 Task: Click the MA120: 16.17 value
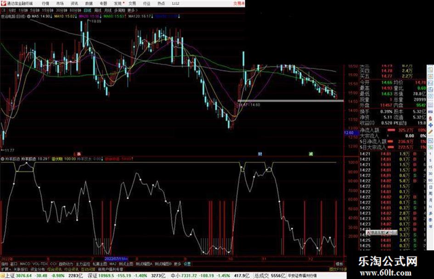pos(141,16)
